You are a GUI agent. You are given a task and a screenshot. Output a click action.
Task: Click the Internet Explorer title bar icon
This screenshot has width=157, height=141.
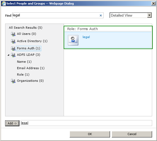(4, 3)
